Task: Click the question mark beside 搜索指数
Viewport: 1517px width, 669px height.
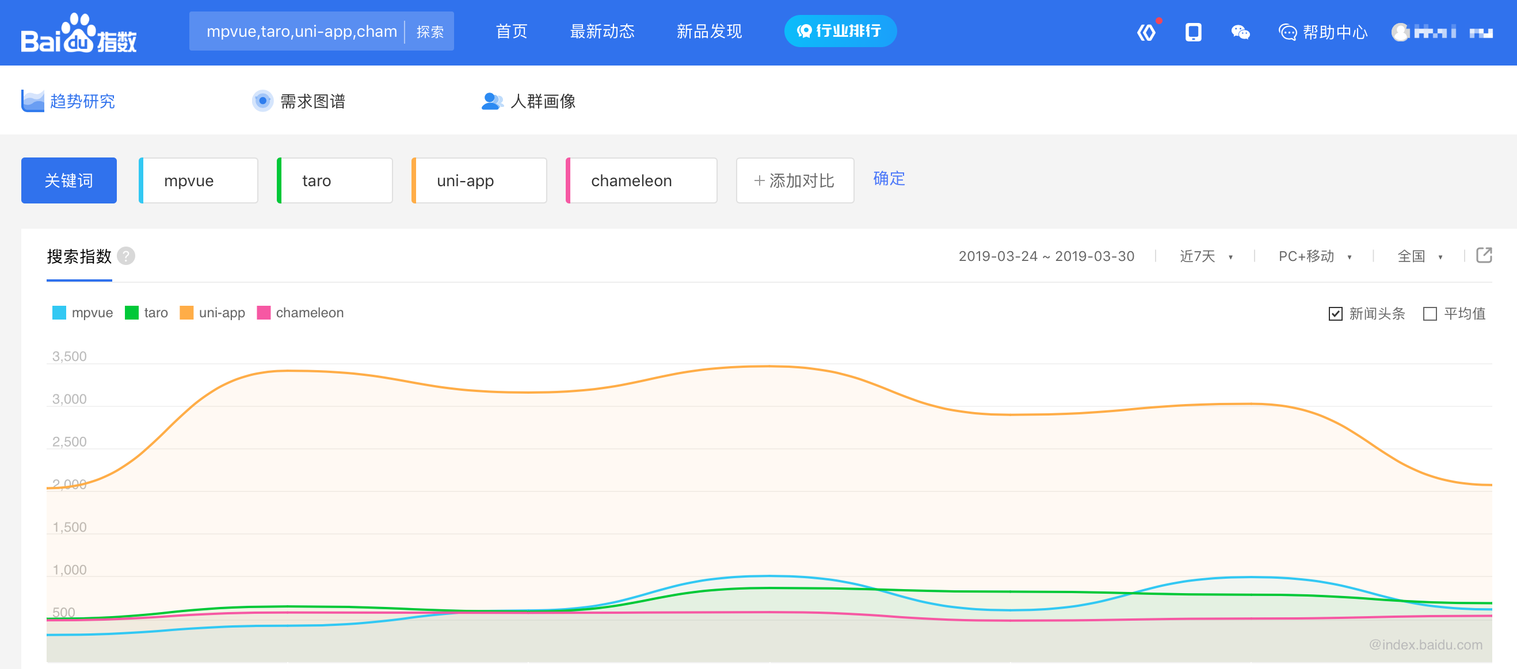Action: click(125, 256)
